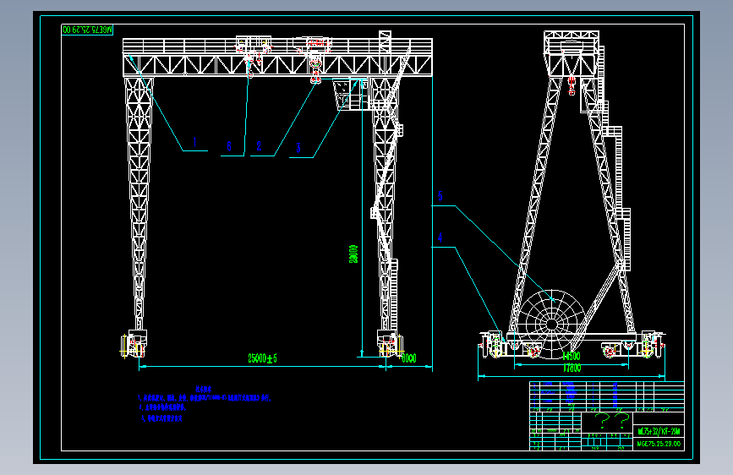Click part callout number 1

(x=194, y=142)
